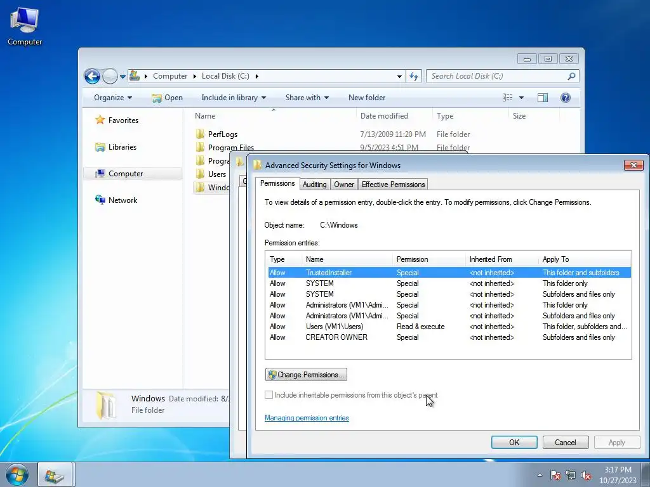
Task: Click the Change Permissions button
Action: 306,375
